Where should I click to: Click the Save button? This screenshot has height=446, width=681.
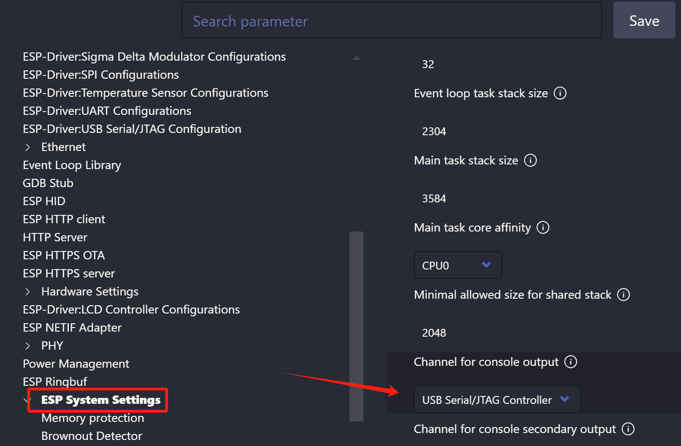coord(644,20)
